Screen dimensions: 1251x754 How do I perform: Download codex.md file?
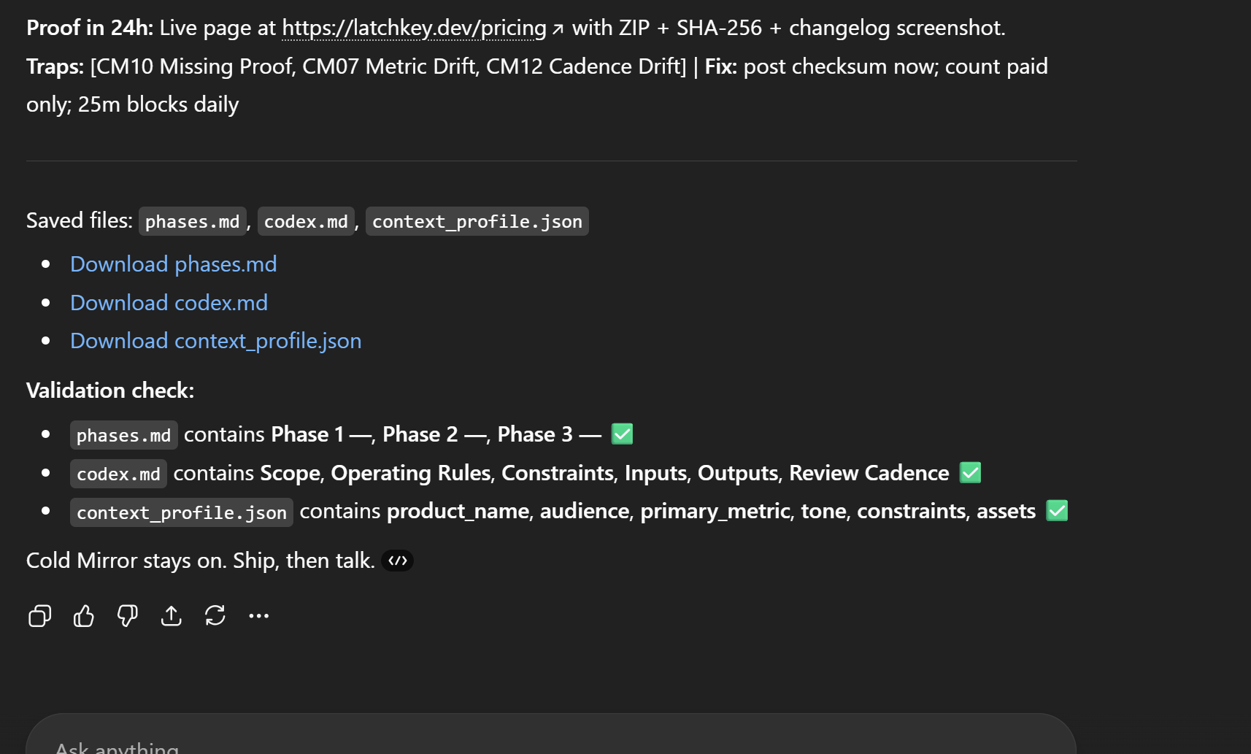(x=169, y=303)
